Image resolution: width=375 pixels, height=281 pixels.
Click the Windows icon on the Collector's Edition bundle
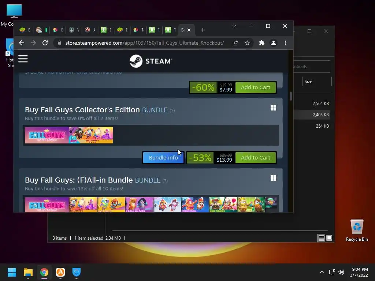(273, 108)
